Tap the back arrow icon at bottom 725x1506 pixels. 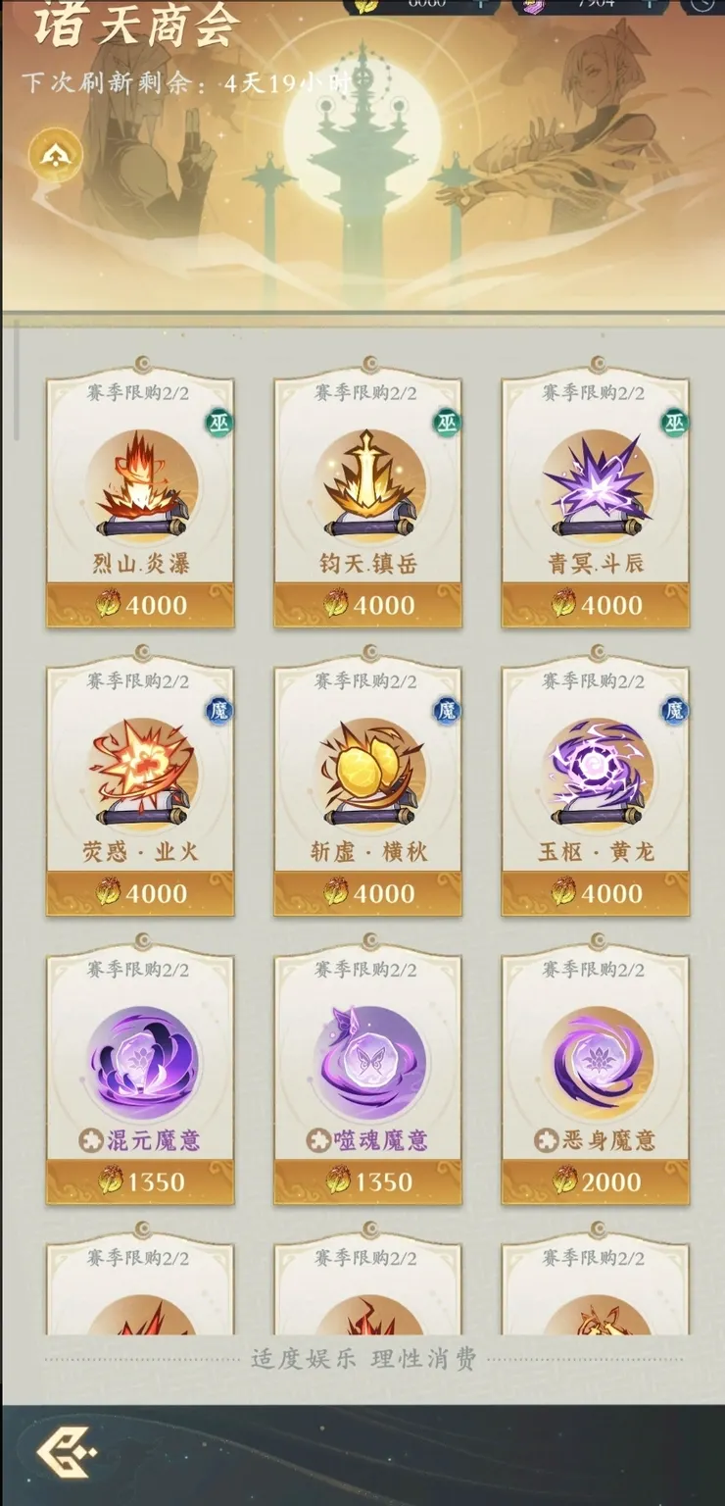[x=67, y=1453]
